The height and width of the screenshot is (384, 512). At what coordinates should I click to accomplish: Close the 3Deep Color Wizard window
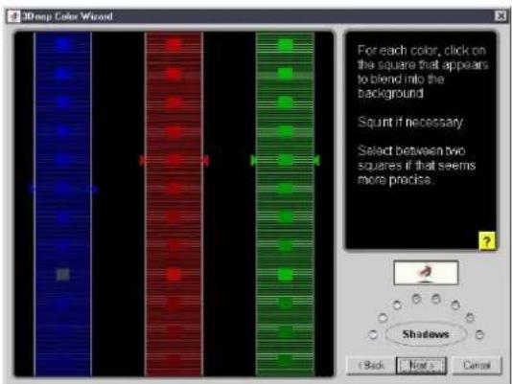500,16
